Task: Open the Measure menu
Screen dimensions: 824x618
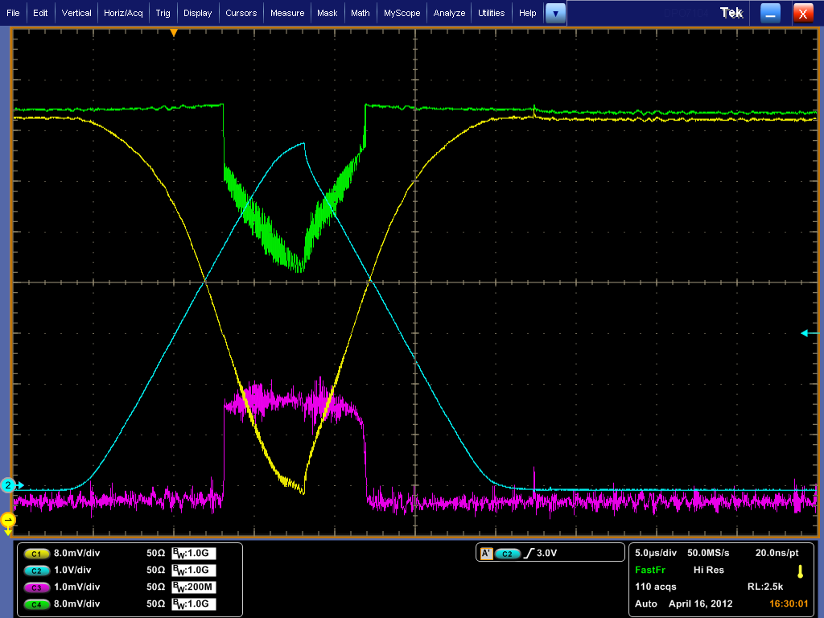Action: pyautogui.click(x=287, y=13)
